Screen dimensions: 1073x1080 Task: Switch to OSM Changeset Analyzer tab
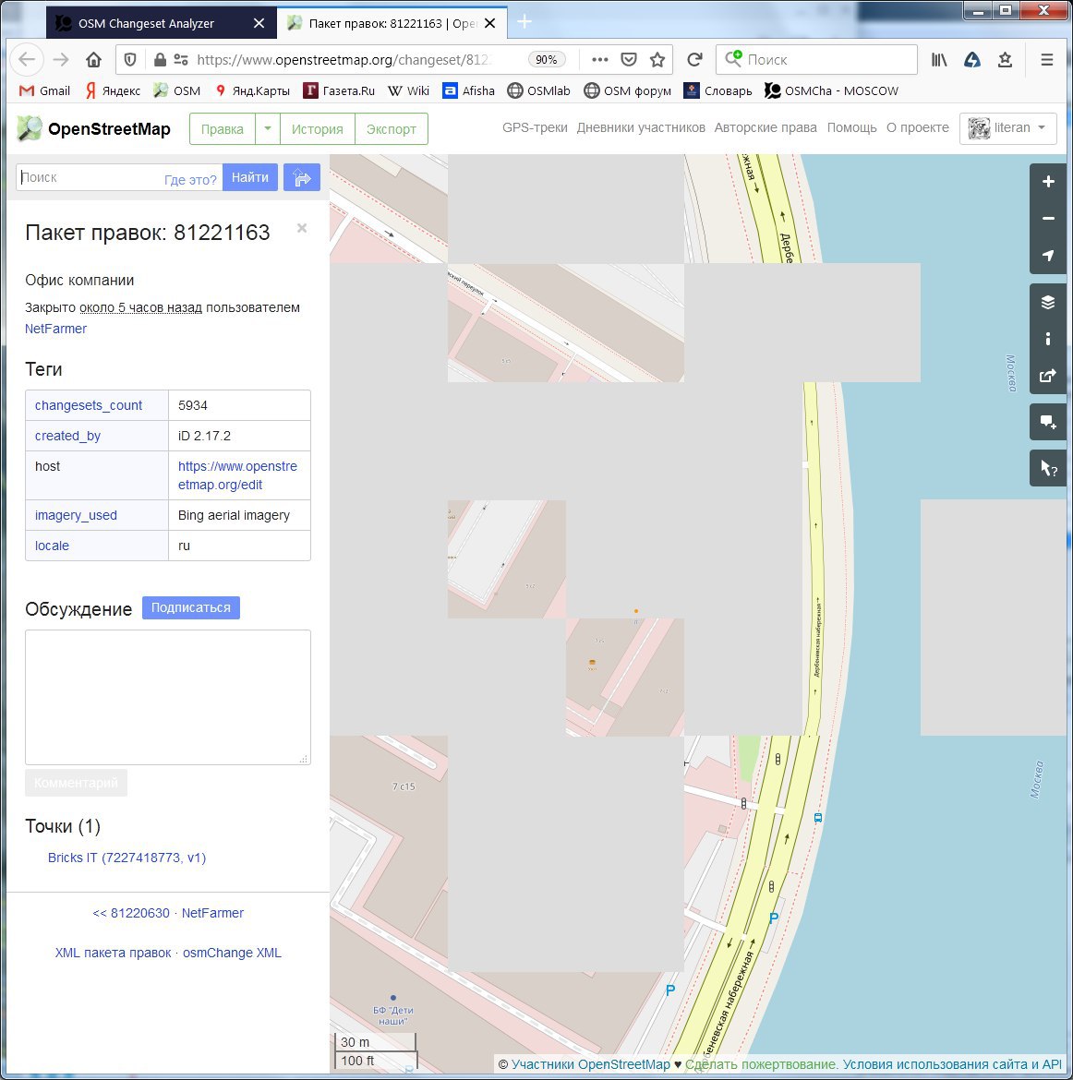click(x=146, y=23)
